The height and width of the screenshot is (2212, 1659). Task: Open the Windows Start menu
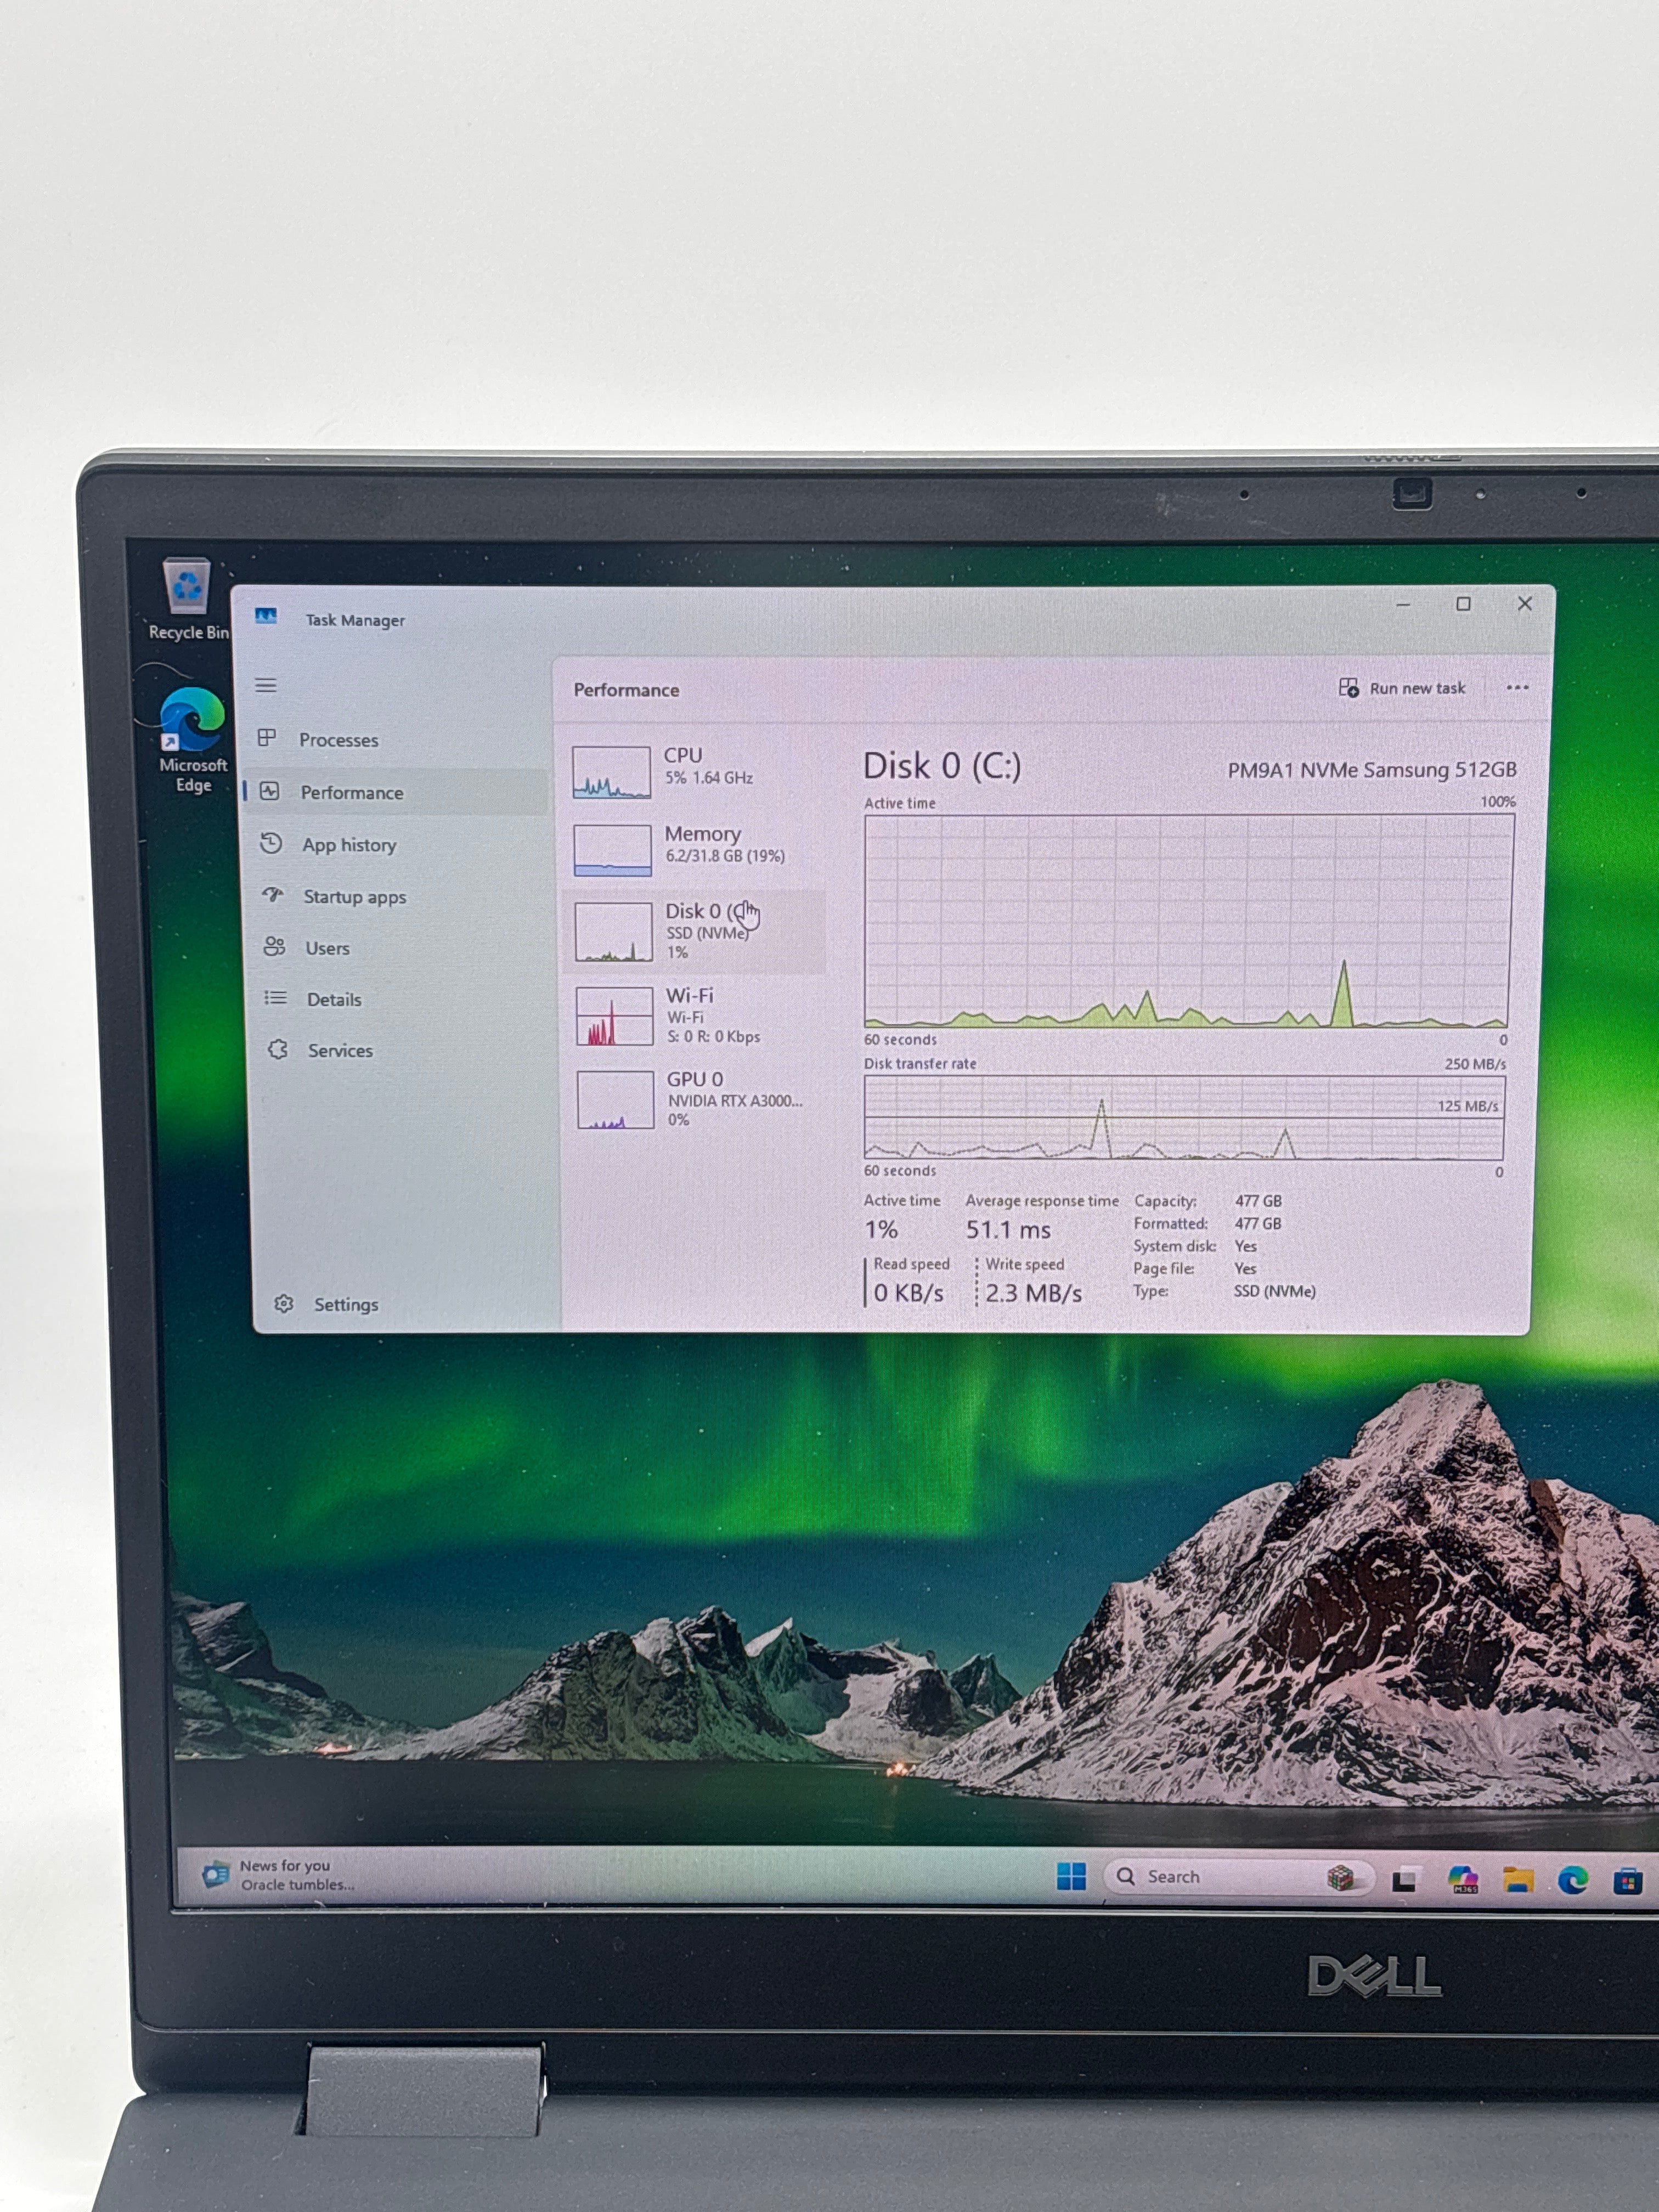click(1071, 1877)
